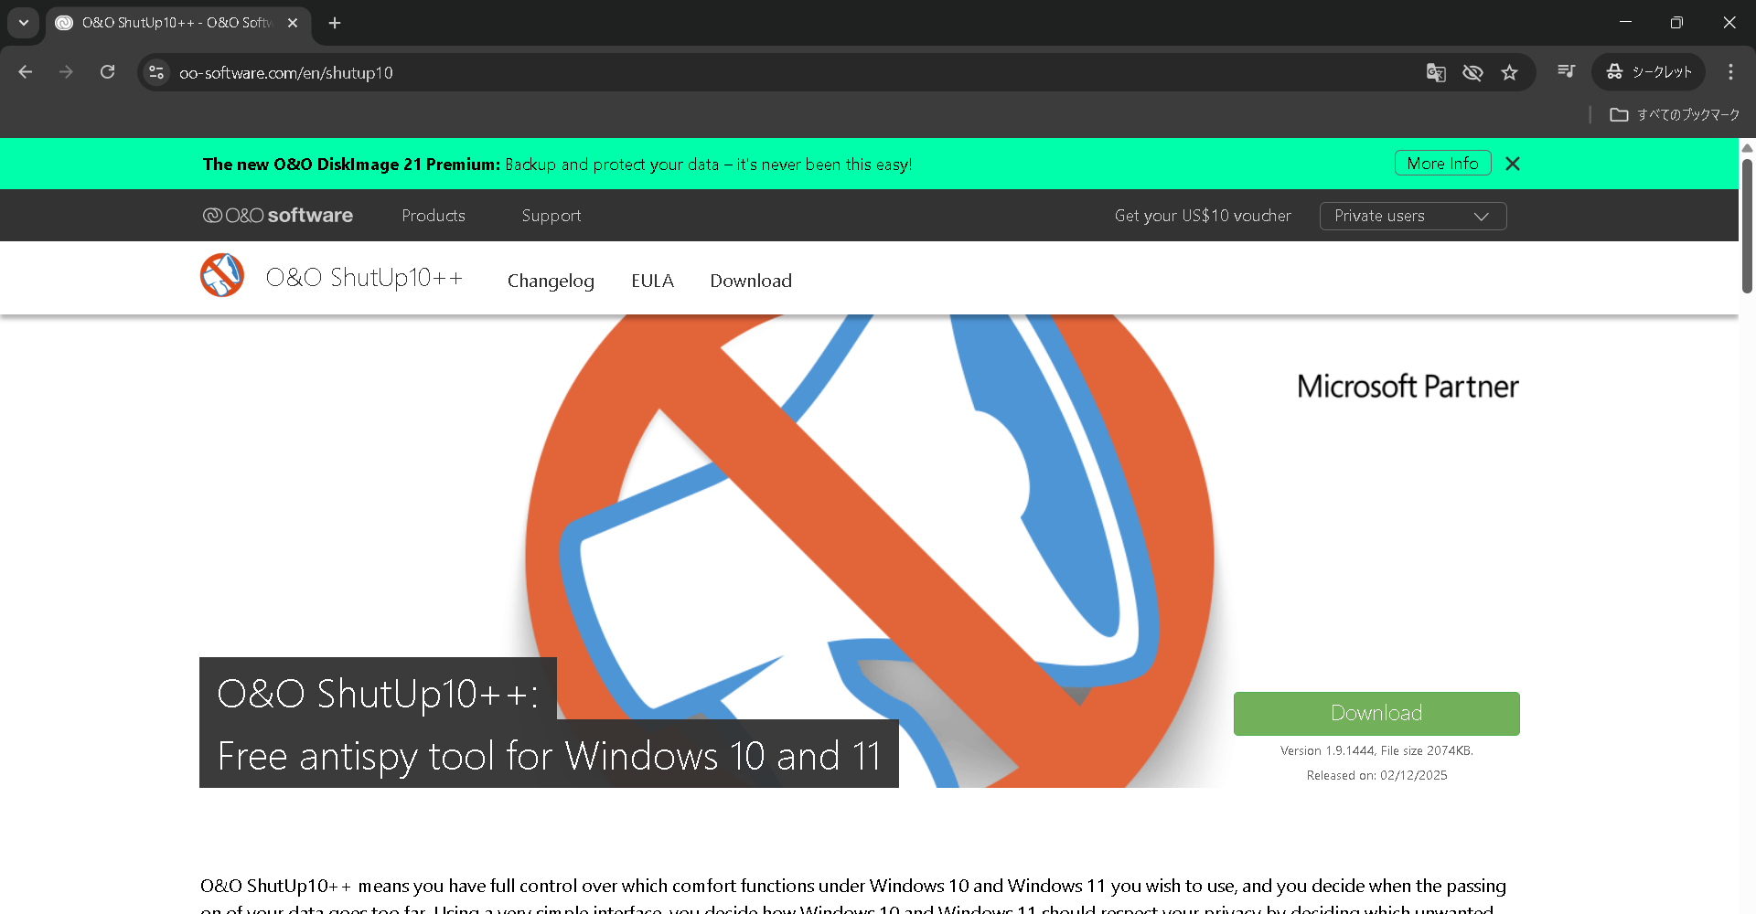Select the Support menu item

[551, 216]
